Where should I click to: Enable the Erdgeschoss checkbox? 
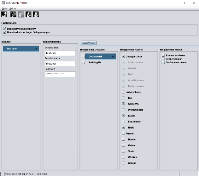point(123,92)
